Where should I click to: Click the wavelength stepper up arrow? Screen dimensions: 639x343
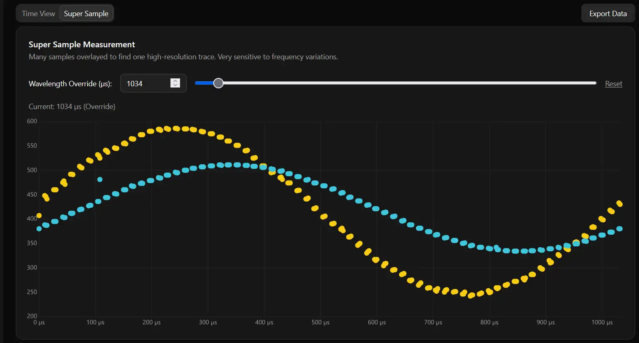(175, 81)
